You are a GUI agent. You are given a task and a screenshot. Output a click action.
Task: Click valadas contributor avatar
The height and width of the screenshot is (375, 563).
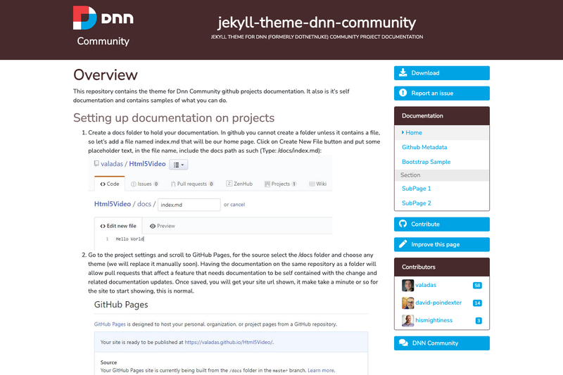[407, 285]
